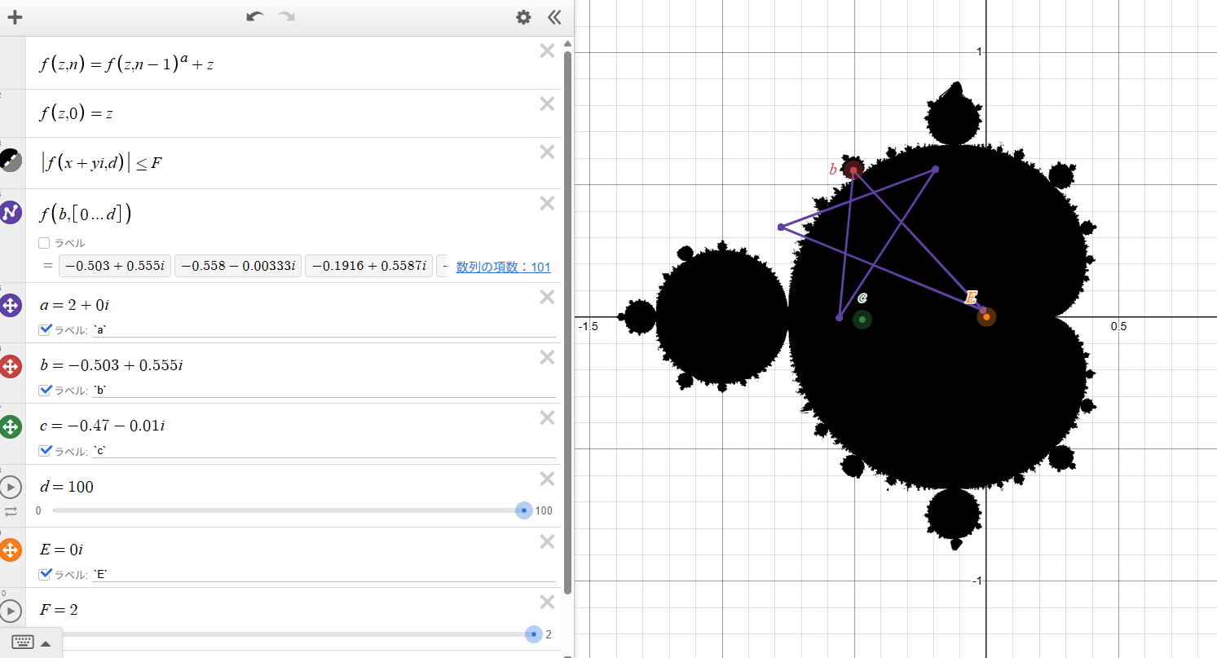1217x658 pixels.
Task: Start animation for slider F
Action: click(x=11, y=611)
